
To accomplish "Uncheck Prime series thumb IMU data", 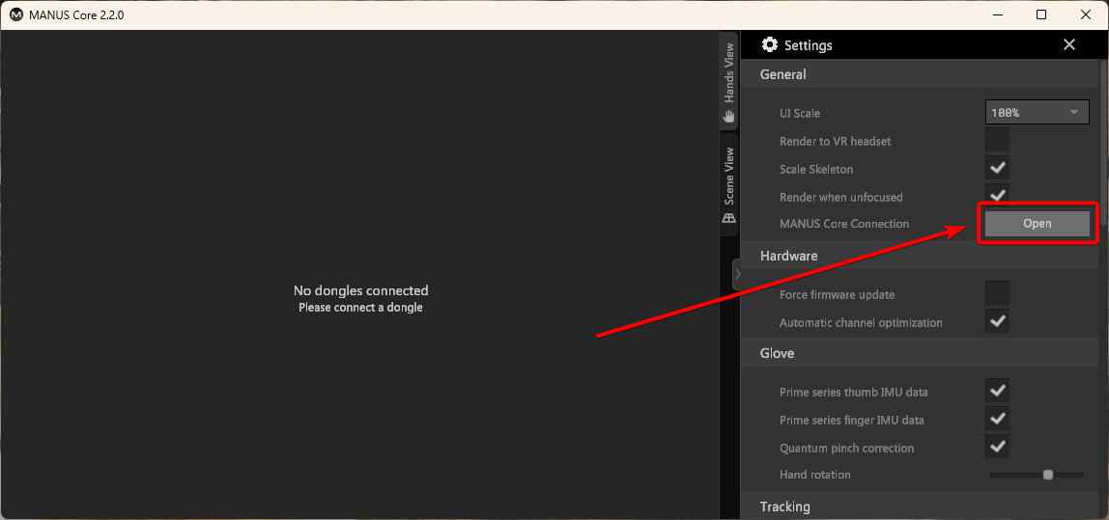I will click(x=997, y=392).
